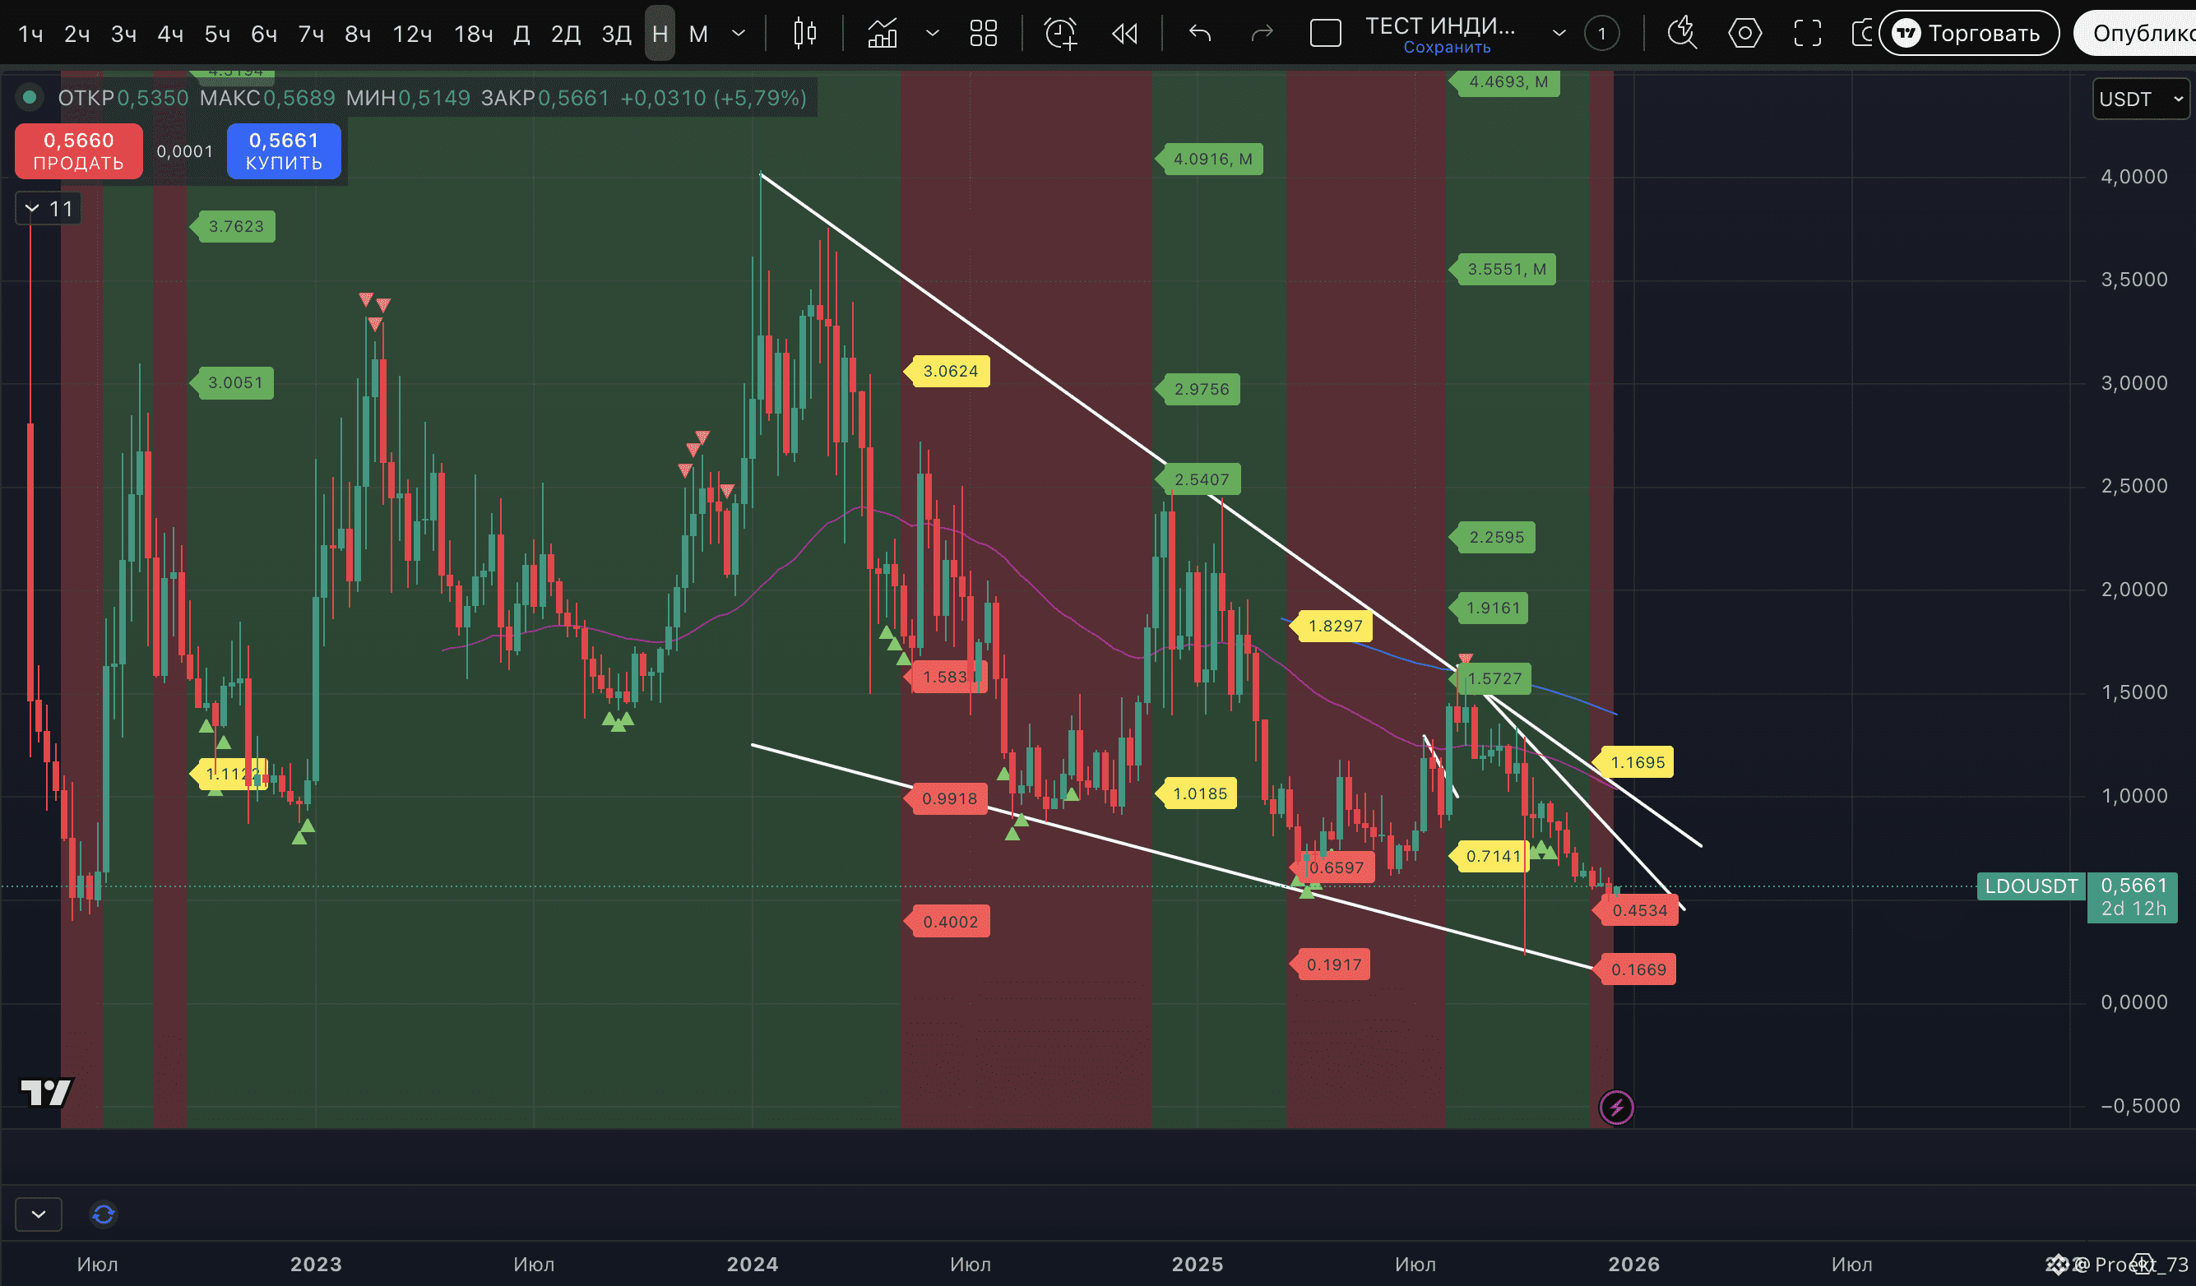
Task: Open chart settings hexagon icon
Action: (x=1744, y=34)
